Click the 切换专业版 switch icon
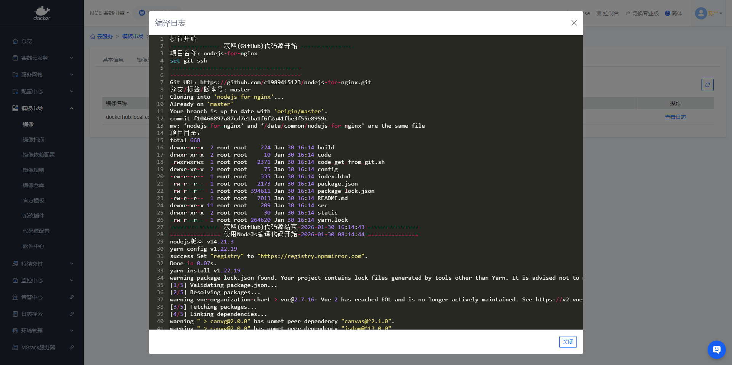The height and width of the screenshot is (365, 732). pyautogui.click(x=628, y=13)
